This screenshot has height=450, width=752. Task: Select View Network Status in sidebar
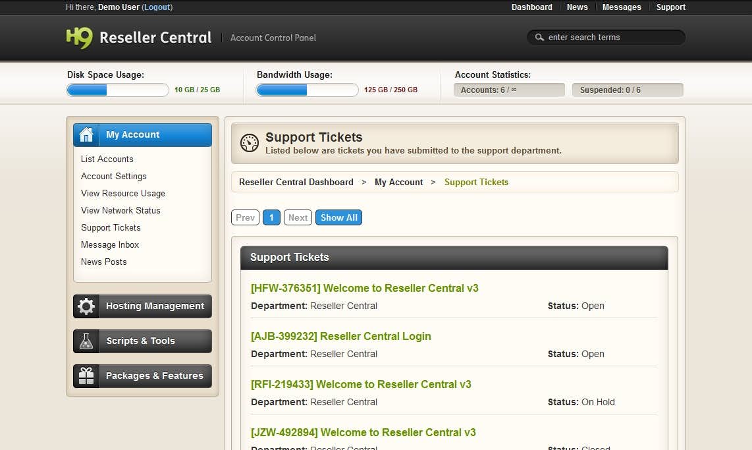point(121,210)
